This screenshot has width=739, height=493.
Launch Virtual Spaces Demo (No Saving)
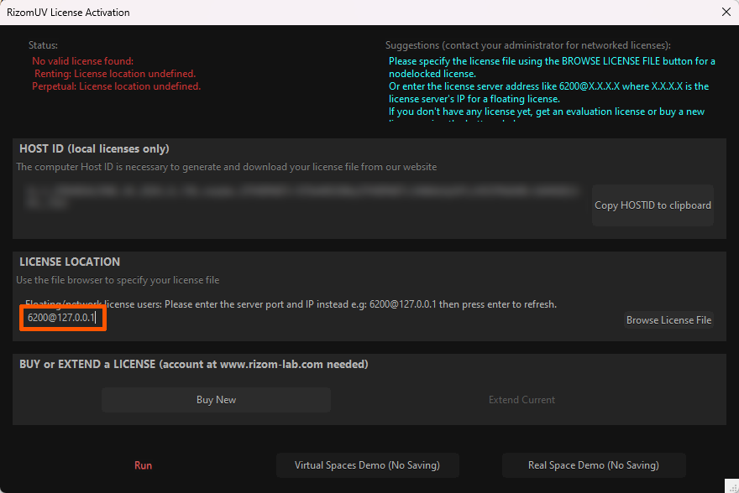(x=367, y=465)
